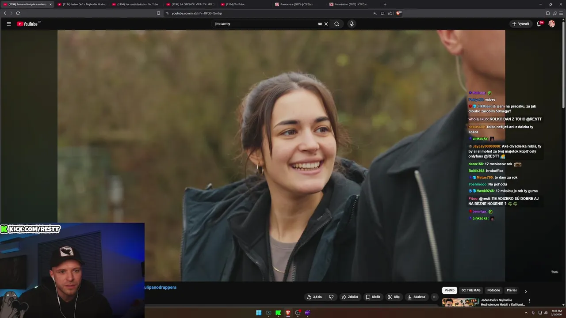Close the Posledný tulipán tab
This screenshot has height=318, width=566.
tap(50, 4)
